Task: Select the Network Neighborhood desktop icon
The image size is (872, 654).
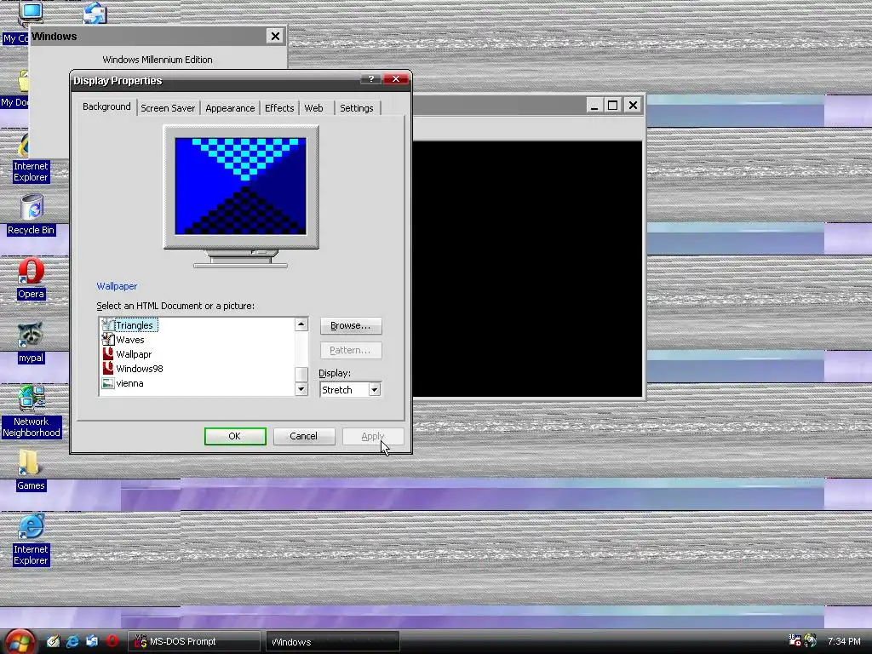Action: coord(32,399)
